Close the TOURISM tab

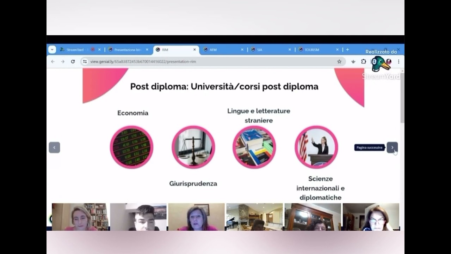click(337, 50)
